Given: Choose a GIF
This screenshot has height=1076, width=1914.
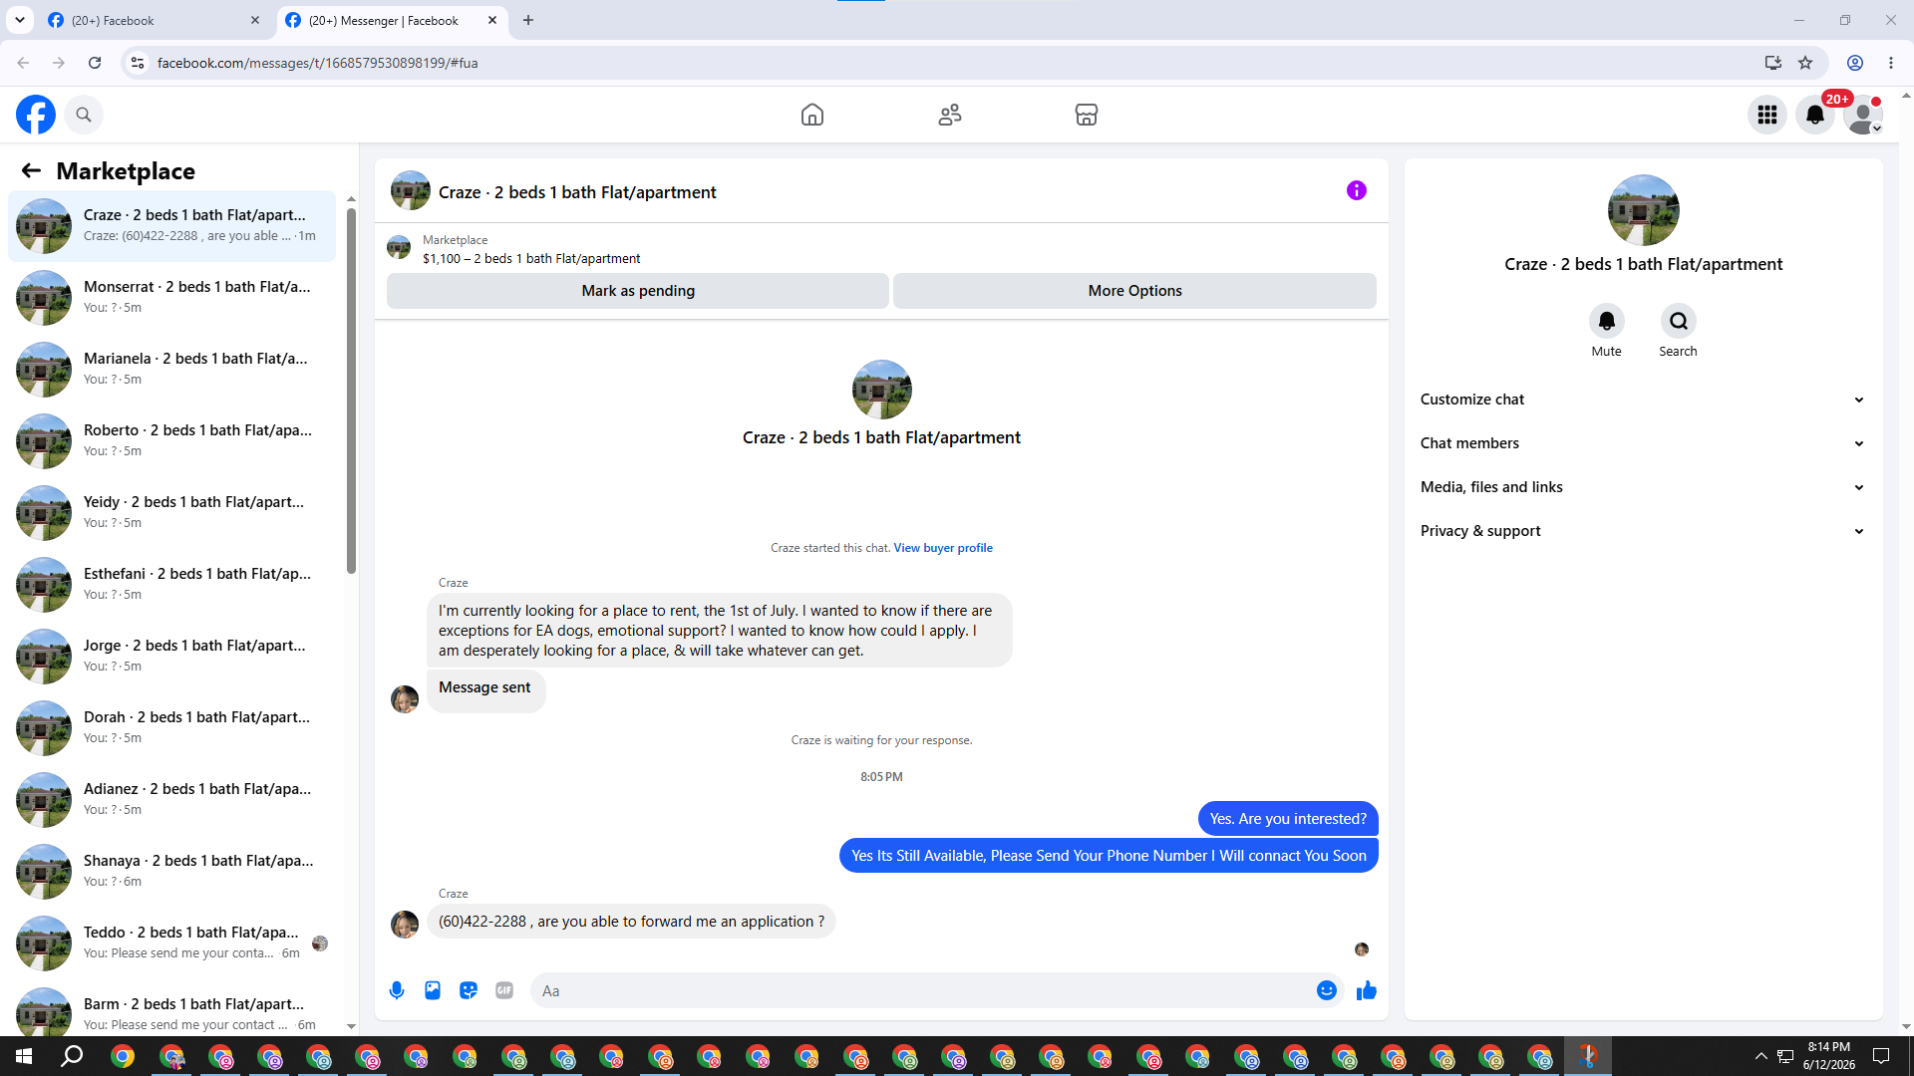Looking at the screenshot, I should [x=504, y=990].
